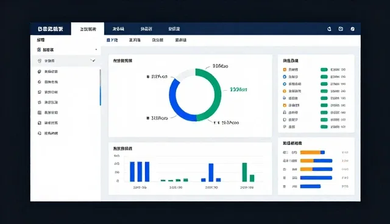Click the tallest green bar in the bar chart
Viewport: 390px width, 224px height.
click(x=244, y=172)
